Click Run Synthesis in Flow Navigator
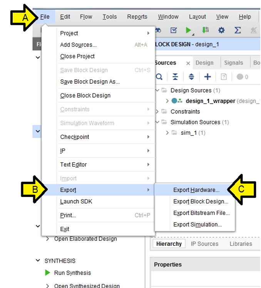 point(72,273)
